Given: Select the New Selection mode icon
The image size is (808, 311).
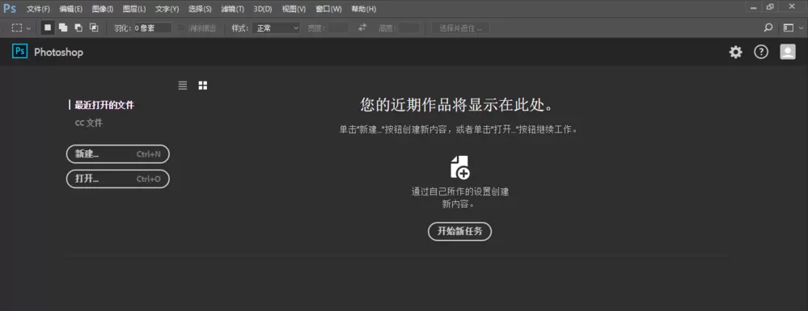Looking at the screenshot, I should pos(48,27).
